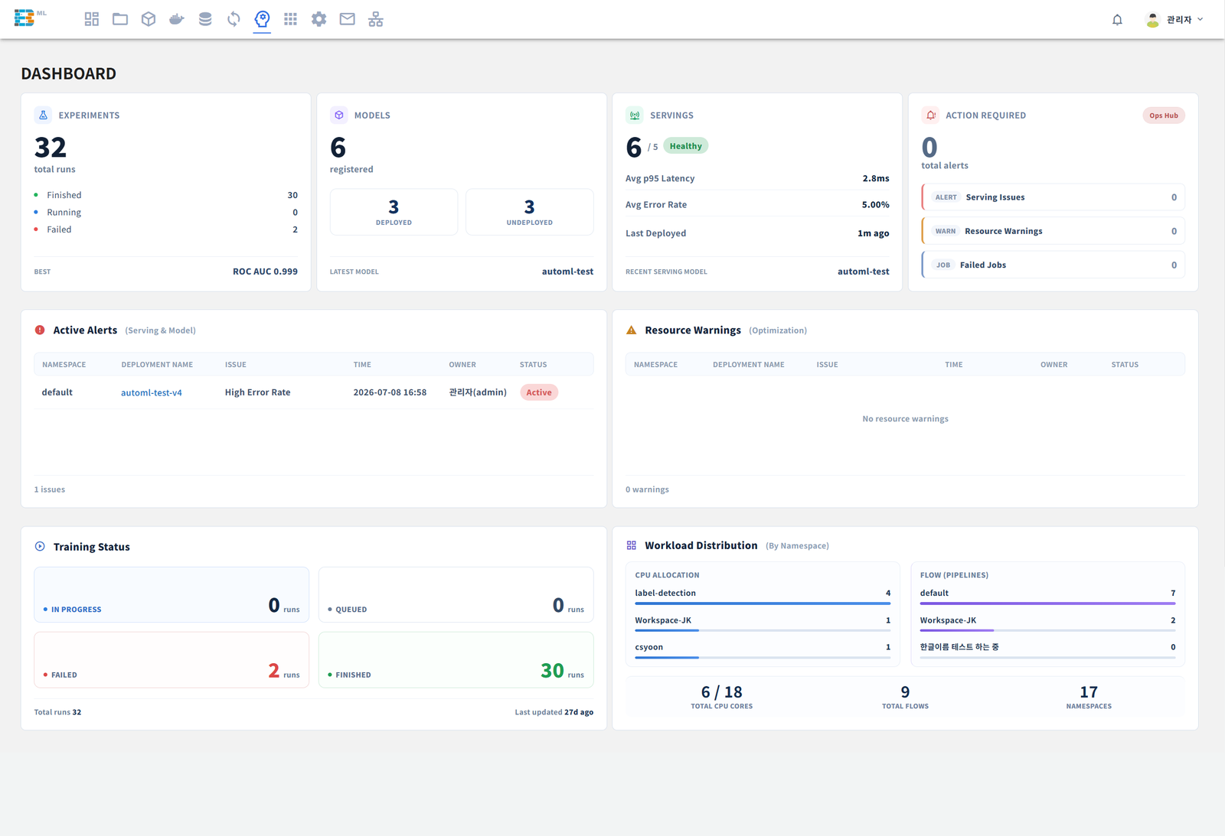Open the settings gear icon in navigation
Viewport: 1225px width, 836px height.
pyautogui.click(x=318, y=19)
